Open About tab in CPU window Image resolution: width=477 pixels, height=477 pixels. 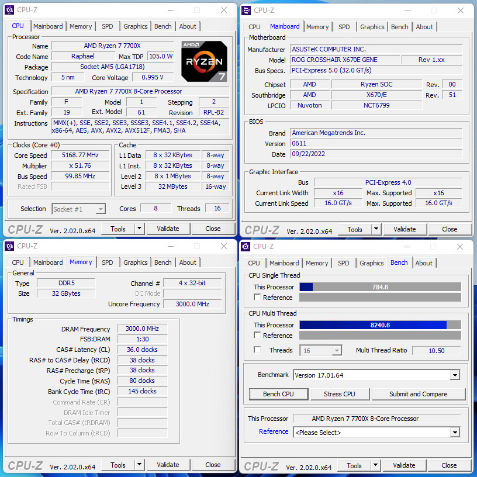(188, 26)
